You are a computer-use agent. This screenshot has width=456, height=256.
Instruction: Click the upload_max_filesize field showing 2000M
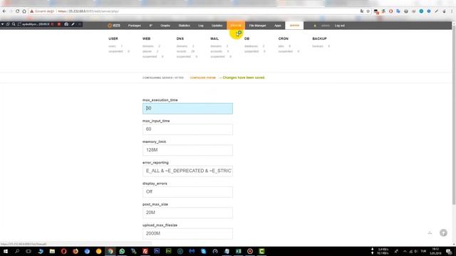pos(187,234)
